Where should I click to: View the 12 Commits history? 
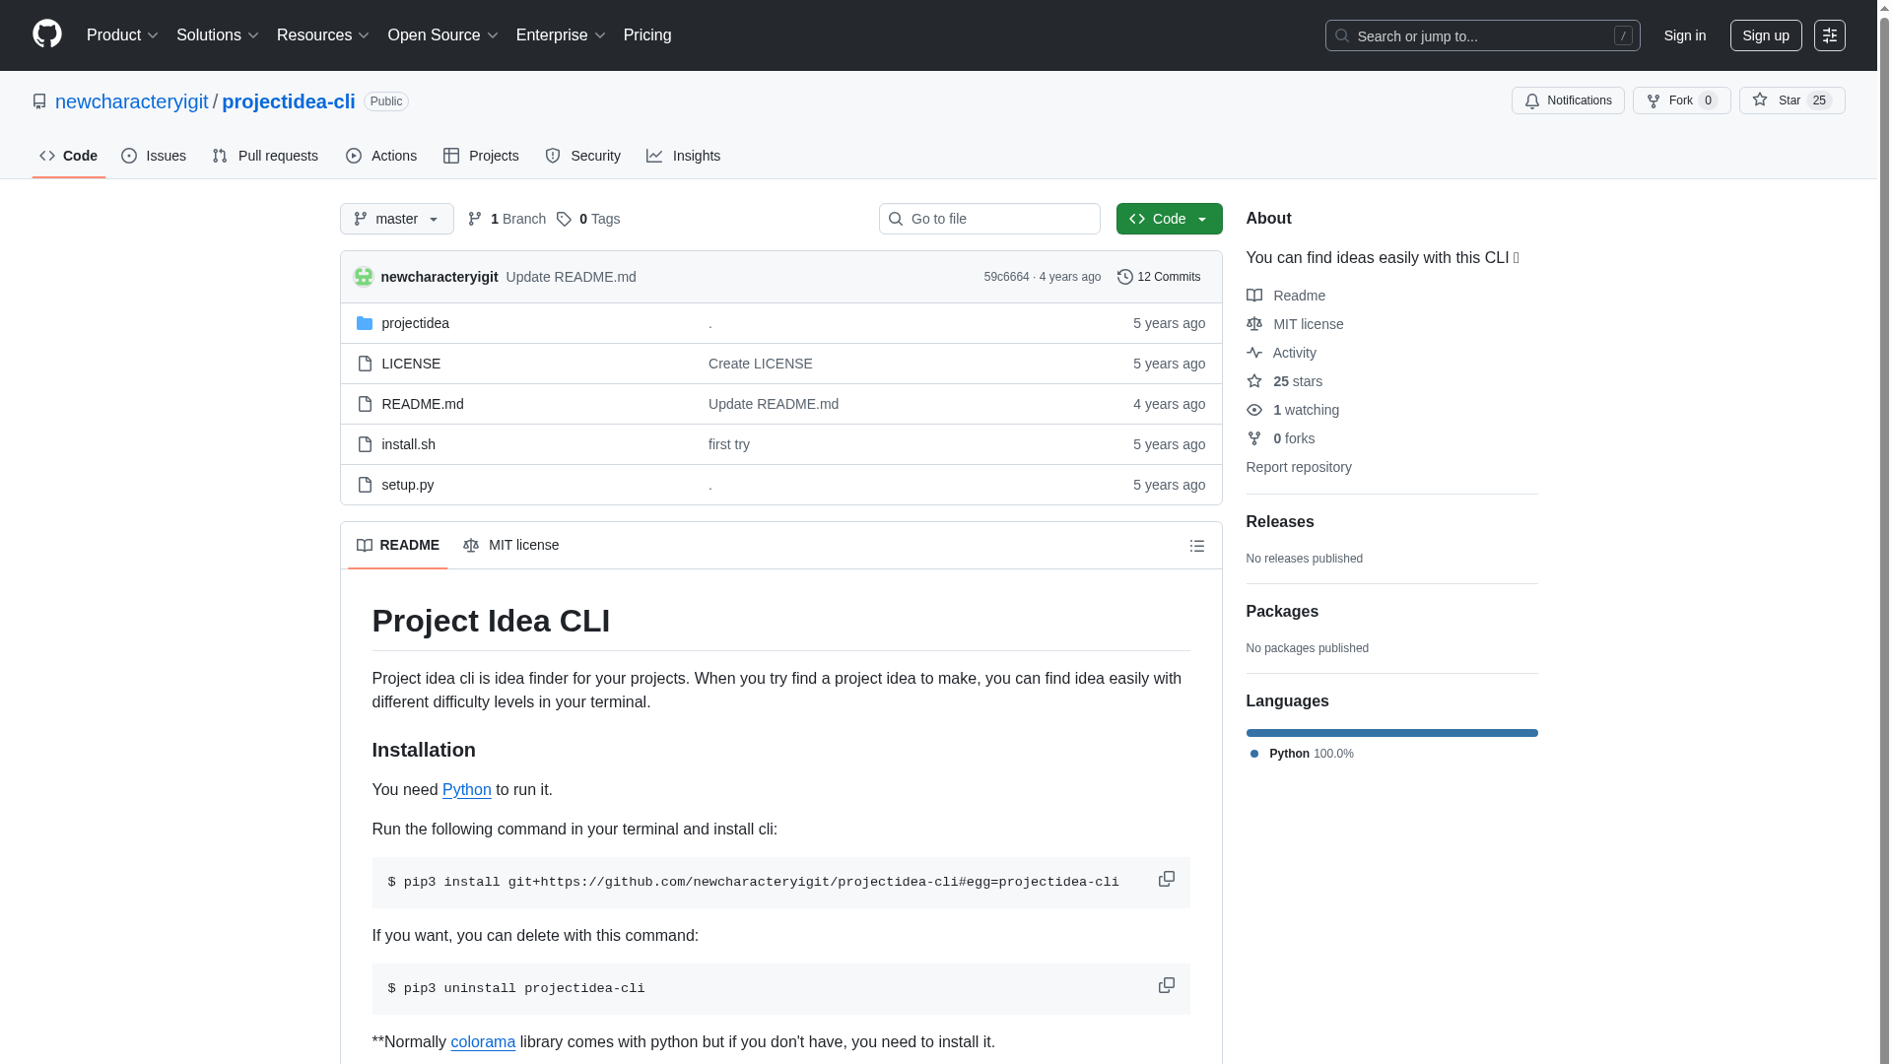click(1159, 277)
